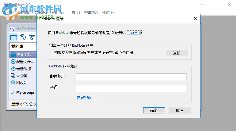Click the status text 显示 0 个
Viewport: 237px width, 132px height.
(x=19, y=104)
